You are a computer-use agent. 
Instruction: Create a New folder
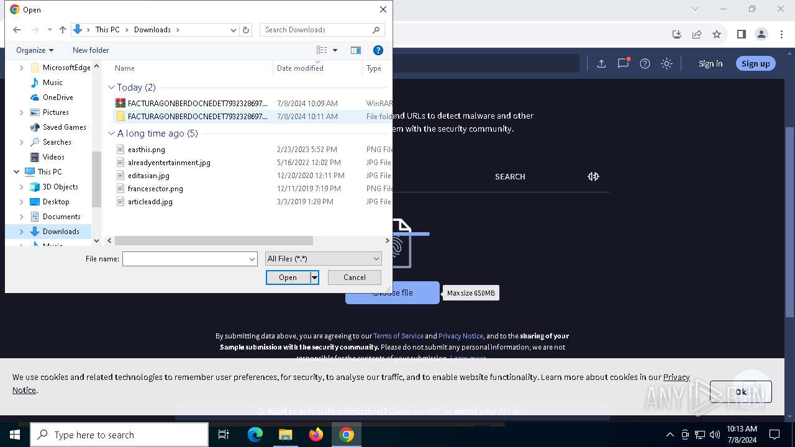pos(91,50)
